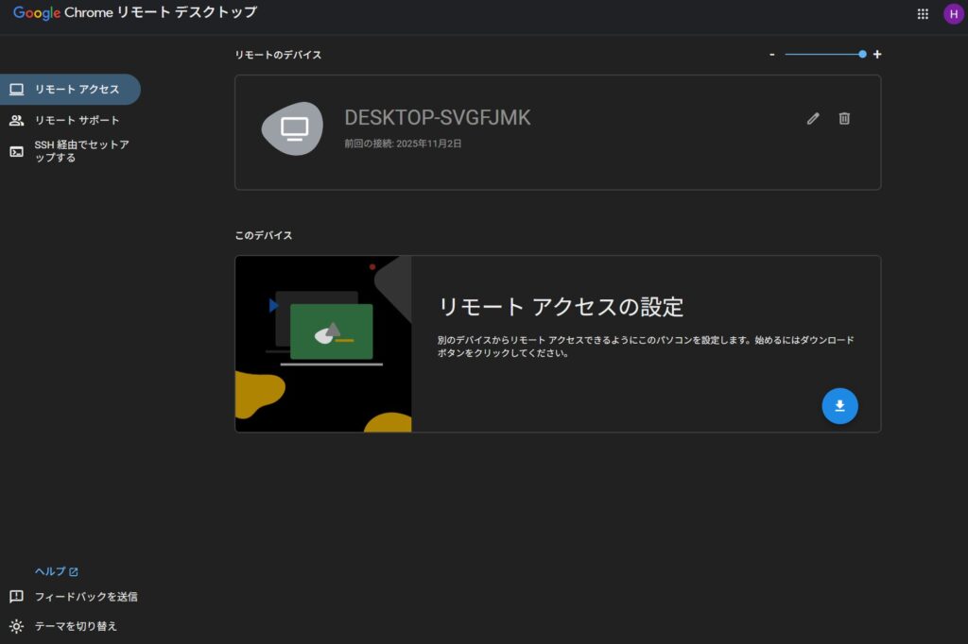Click the purple H account avatar

coord(953,14)
